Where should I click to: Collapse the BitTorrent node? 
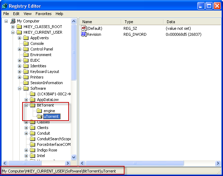[x=26, y=105]
